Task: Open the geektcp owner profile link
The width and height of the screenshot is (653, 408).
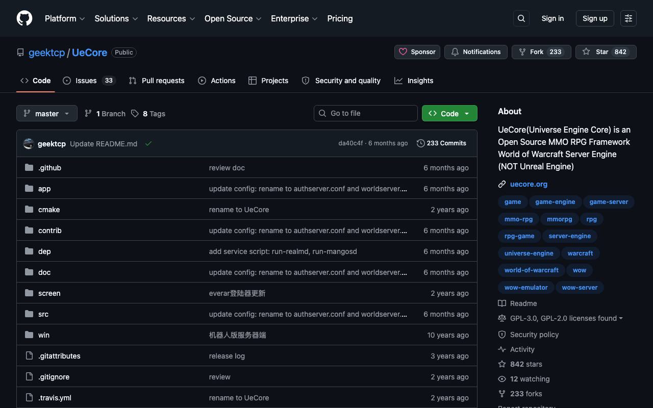Action: tap(47, 53)
